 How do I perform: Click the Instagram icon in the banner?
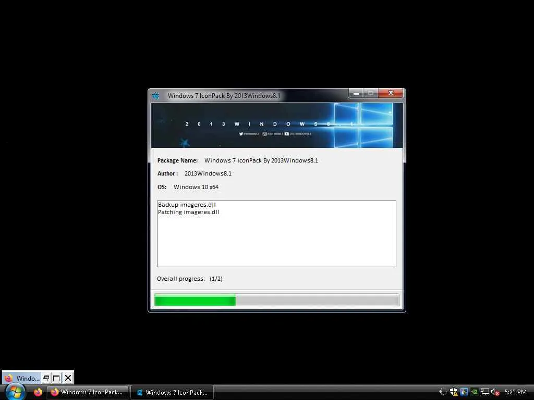click(264, 134)
